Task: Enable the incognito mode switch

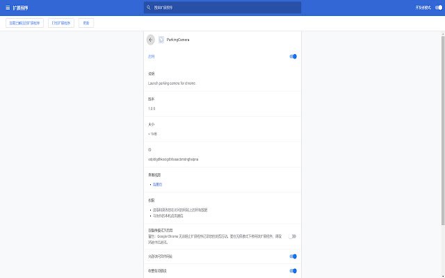Action: 293,236
